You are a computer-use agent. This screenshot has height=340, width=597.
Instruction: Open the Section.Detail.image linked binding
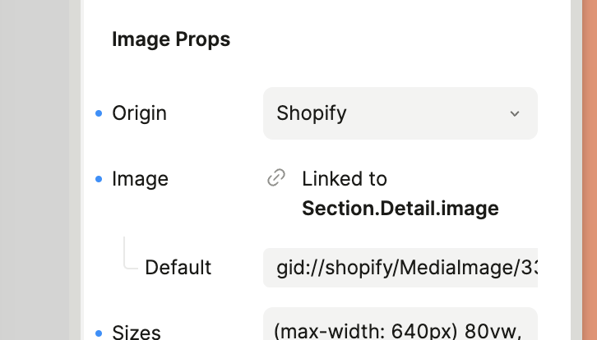(400, 209)
